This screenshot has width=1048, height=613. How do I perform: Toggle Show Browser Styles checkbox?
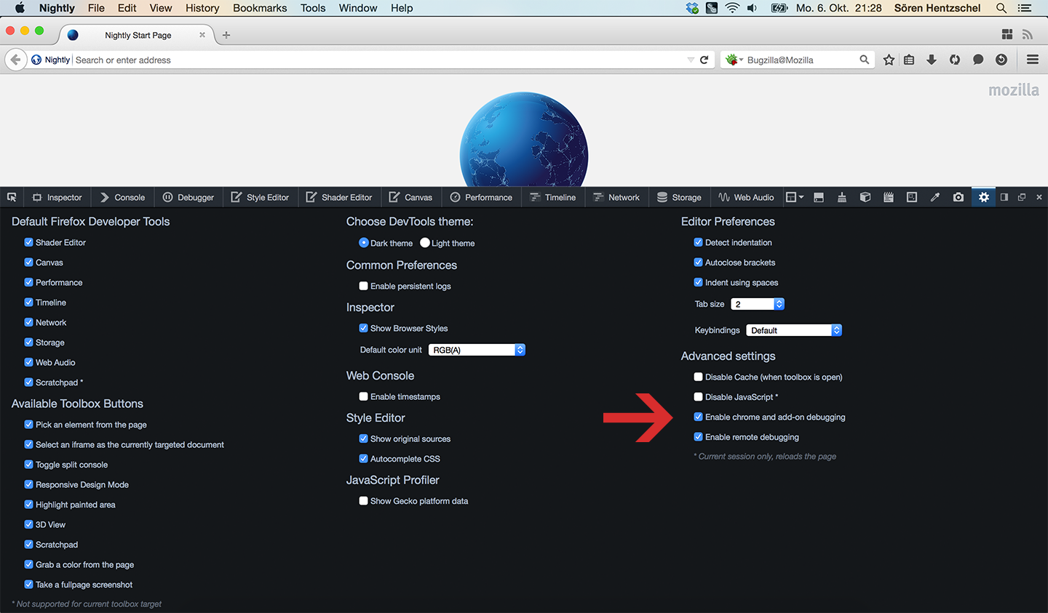tap(363, 328)
